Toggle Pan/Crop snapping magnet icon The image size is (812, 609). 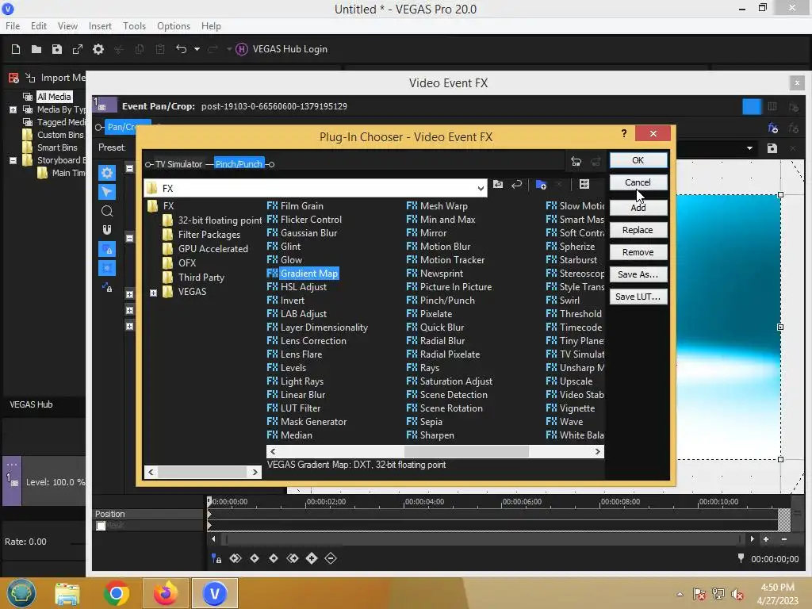coord(107,230)
